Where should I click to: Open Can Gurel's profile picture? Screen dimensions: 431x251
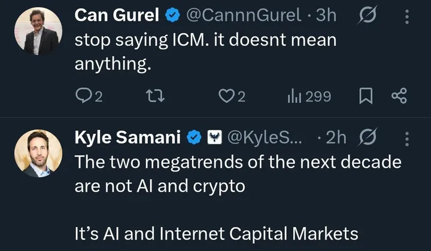coord(38,30)
